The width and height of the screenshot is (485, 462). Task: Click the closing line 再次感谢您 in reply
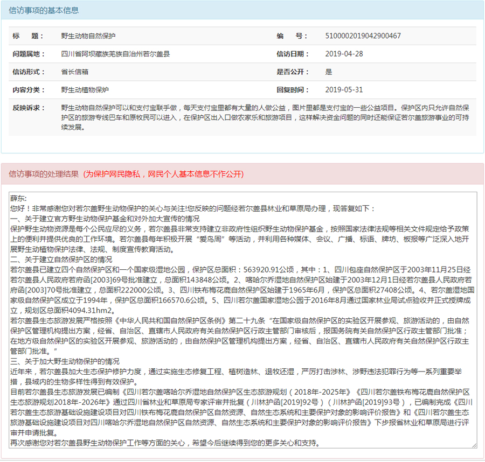(x=165, y=443)
